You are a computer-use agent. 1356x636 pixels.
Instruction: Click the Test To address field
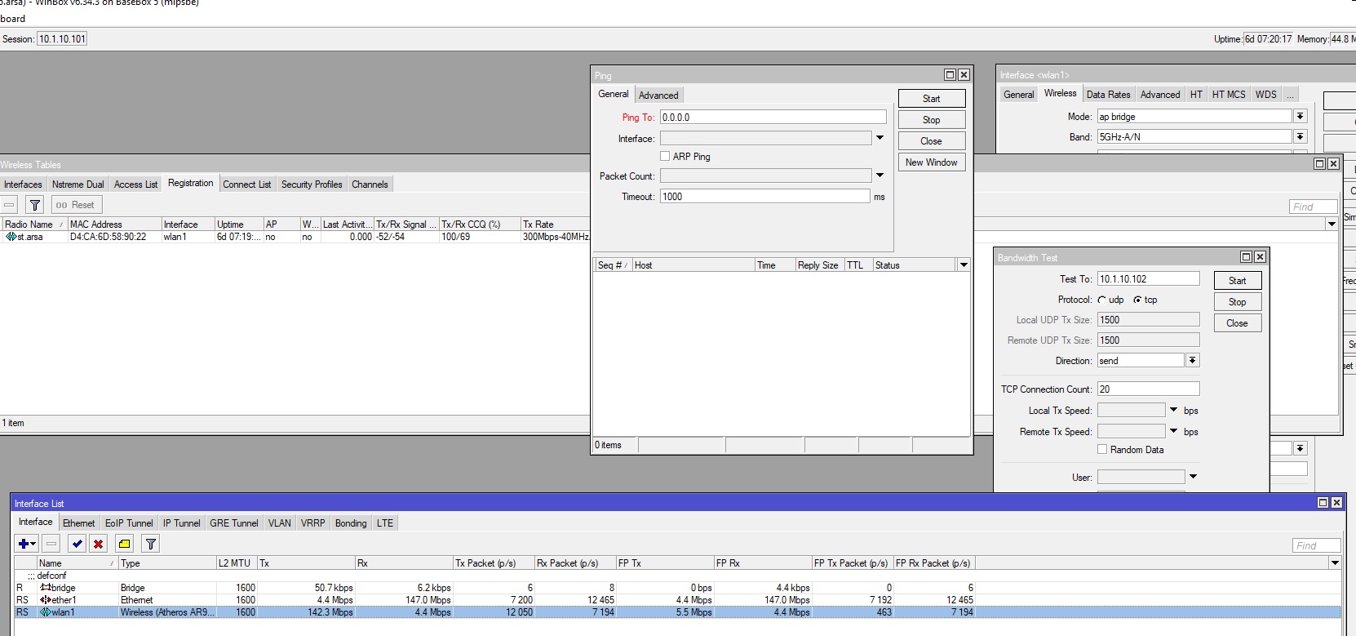(x=1149, y=278)
